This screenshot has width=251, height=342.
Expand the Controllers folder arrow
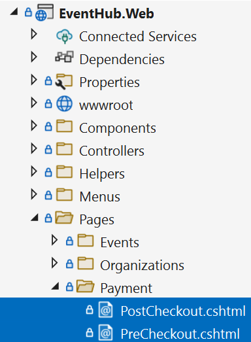click(x=34, y=148)
